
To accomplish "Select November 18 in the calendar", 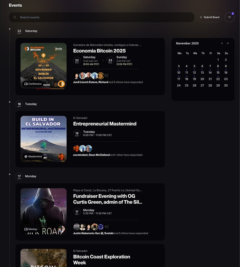I will 187,79.
